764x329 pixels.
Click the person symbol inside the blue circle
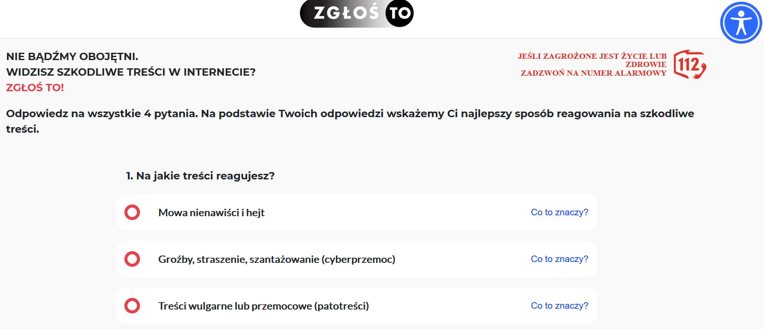740,22
